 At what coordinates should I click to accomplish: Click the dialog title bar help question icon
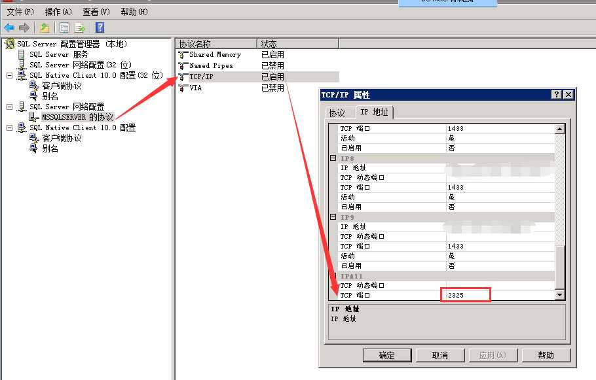(x=557, y=95)
